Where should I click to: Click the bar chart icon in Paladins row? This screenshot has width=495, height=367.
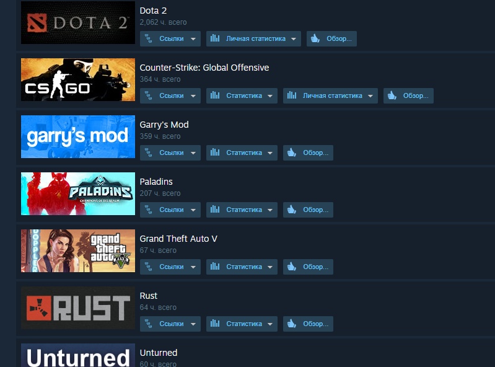(x=215, y=210)
